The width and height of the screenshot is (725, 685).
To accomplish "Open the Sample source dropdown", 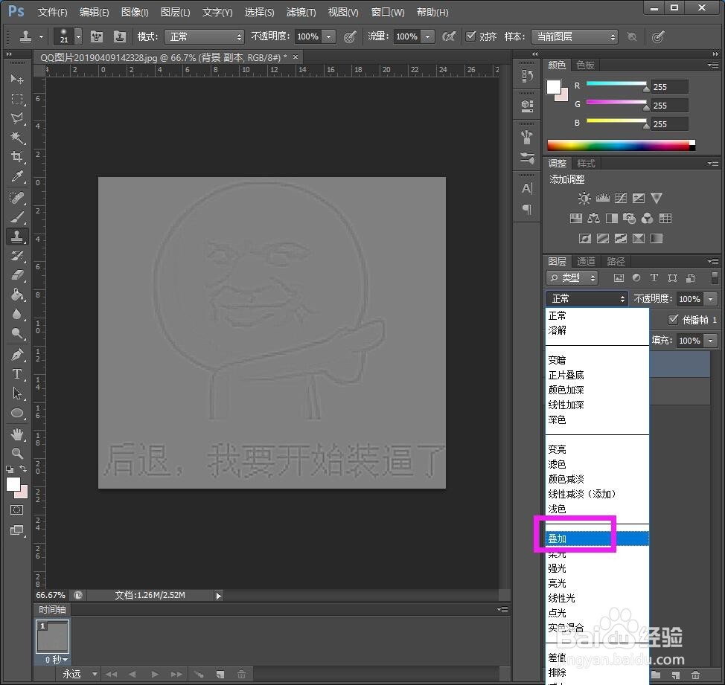I will [574, 36].
